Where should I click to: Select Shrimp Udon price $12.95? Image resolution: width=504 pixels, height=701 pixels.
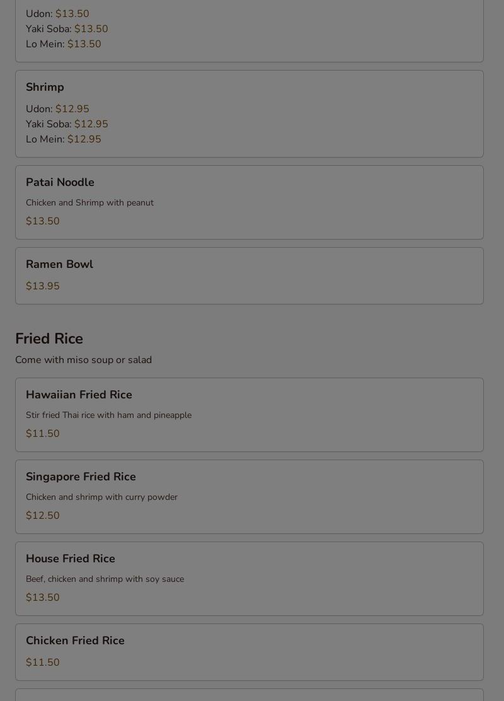[x=72, y=108]
